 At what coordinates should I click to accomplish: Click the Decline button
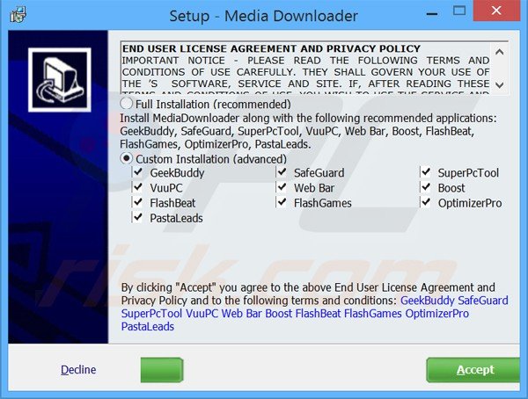(x=78, y=370)
